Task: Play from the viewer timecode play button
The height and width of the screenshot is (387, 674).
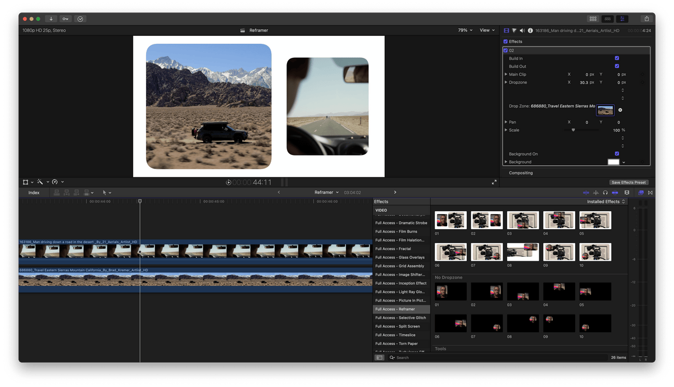Action: tap(229, 182)
